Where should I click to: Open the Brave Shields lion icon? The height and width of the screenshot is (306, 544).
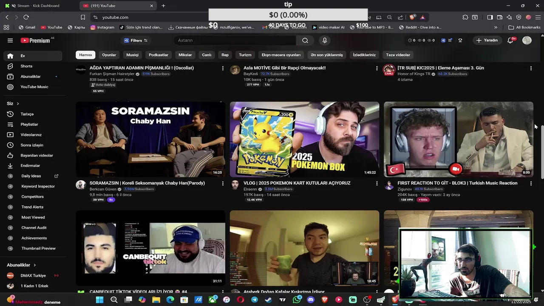click(x=412, y=17)
